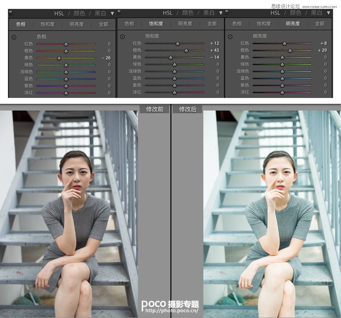Click the 紫色 luminance slider handle
The height and width of the screenshot is (318, 341).
[282, 86]
